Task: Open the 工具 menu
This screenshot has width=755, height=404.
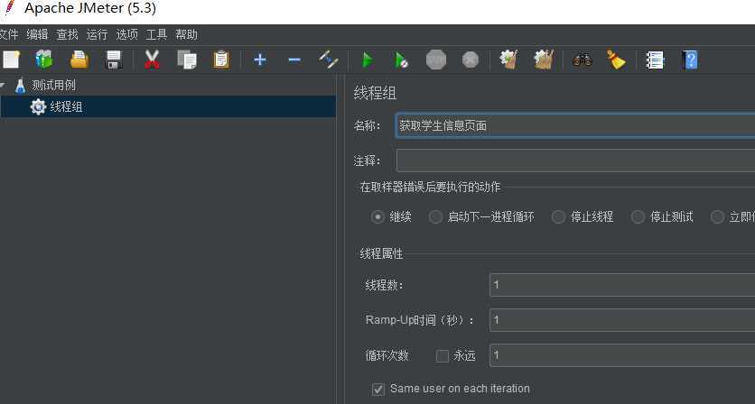Action: coord(156,34)
